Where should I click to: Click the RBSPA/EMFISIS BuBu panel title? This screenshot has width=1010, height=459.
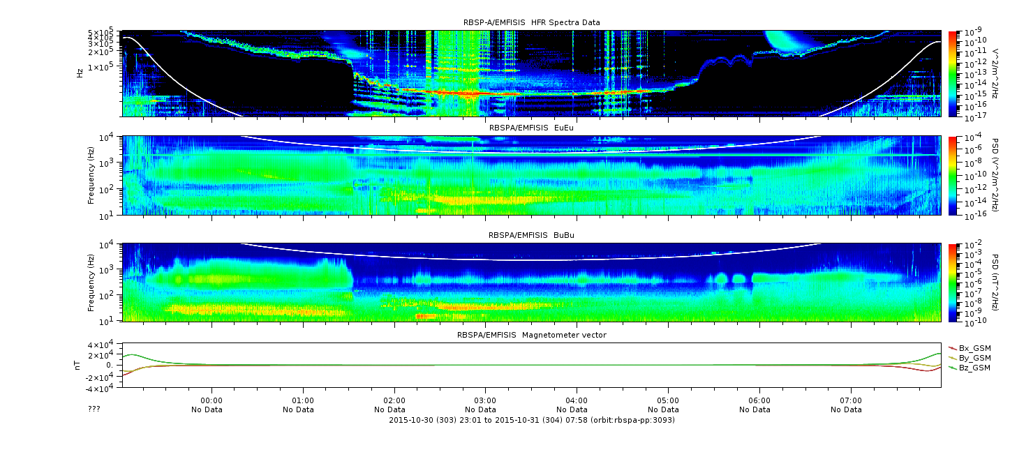click(531, 236)
